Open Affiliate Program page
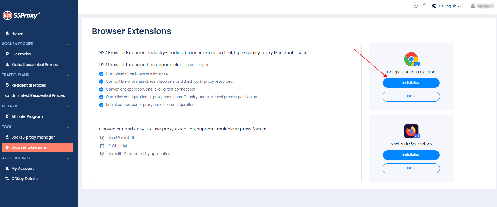This screenshot has height=207, width=497. (27, 116)
